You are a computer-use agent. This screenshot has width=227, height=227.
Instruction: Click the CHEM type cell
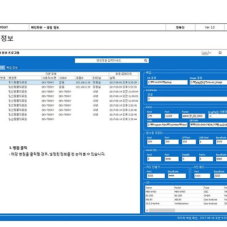tap(207, 196)
